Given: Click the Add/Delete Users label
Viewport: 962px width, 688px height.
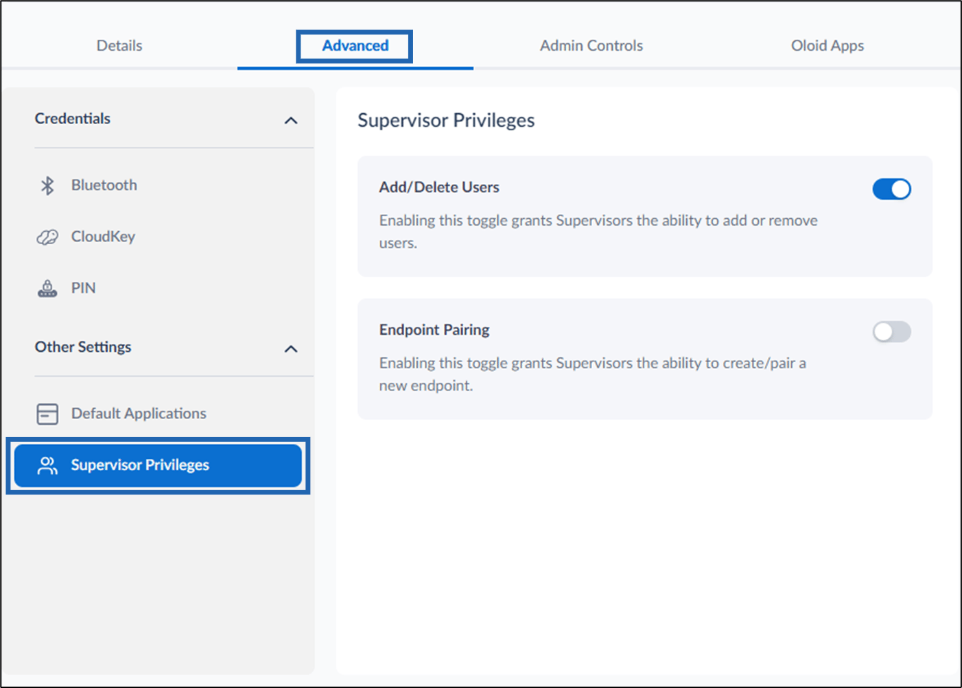Looking at the screenshot, I should coord(439,187).
